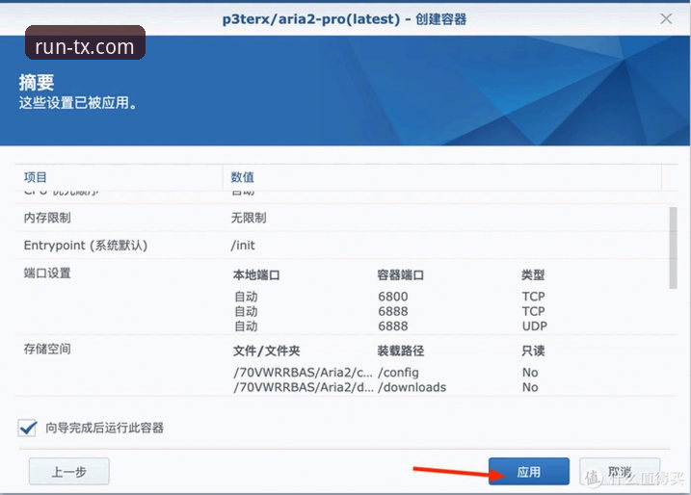Click the 项目 column header
Image resolution: width=691 pixels, height=495 pixels.
(36, 177)
